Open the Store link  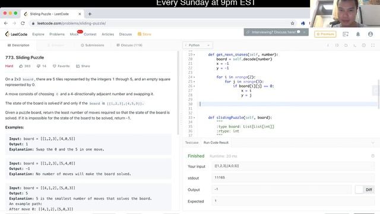pos(144,34)
